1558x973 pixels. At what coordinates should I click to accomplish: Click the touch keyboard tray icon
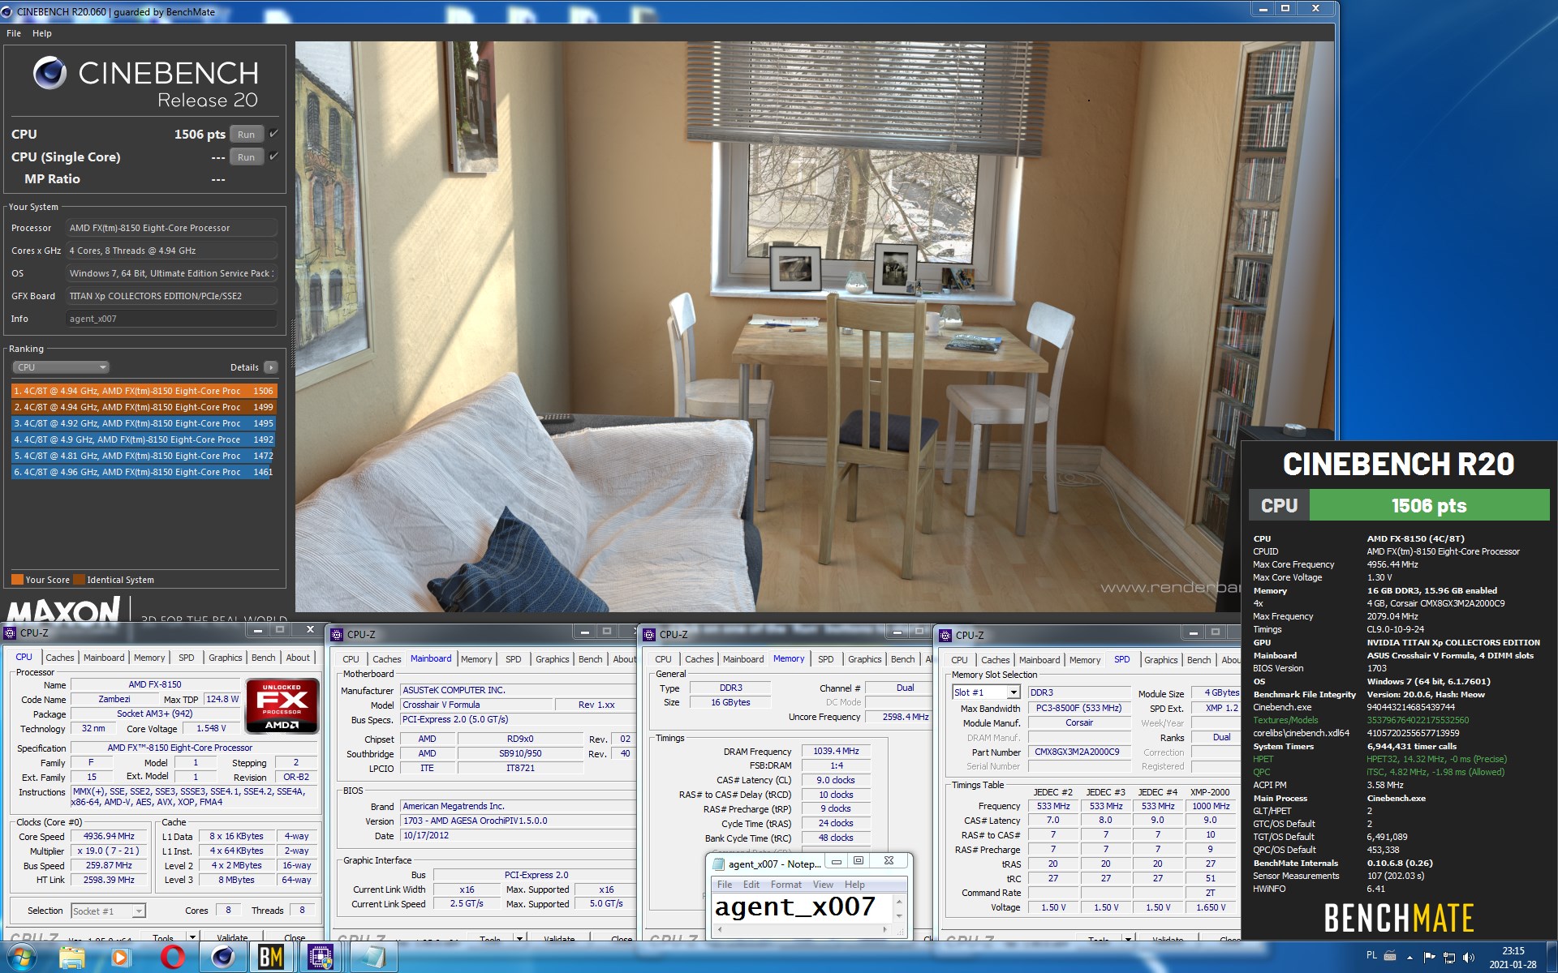coord(1390,956)
